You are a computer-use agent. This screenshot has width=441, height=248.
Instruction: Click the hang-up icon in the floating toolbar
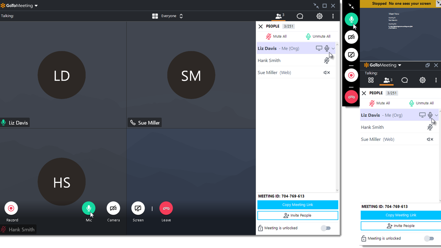tap(351, 97)
